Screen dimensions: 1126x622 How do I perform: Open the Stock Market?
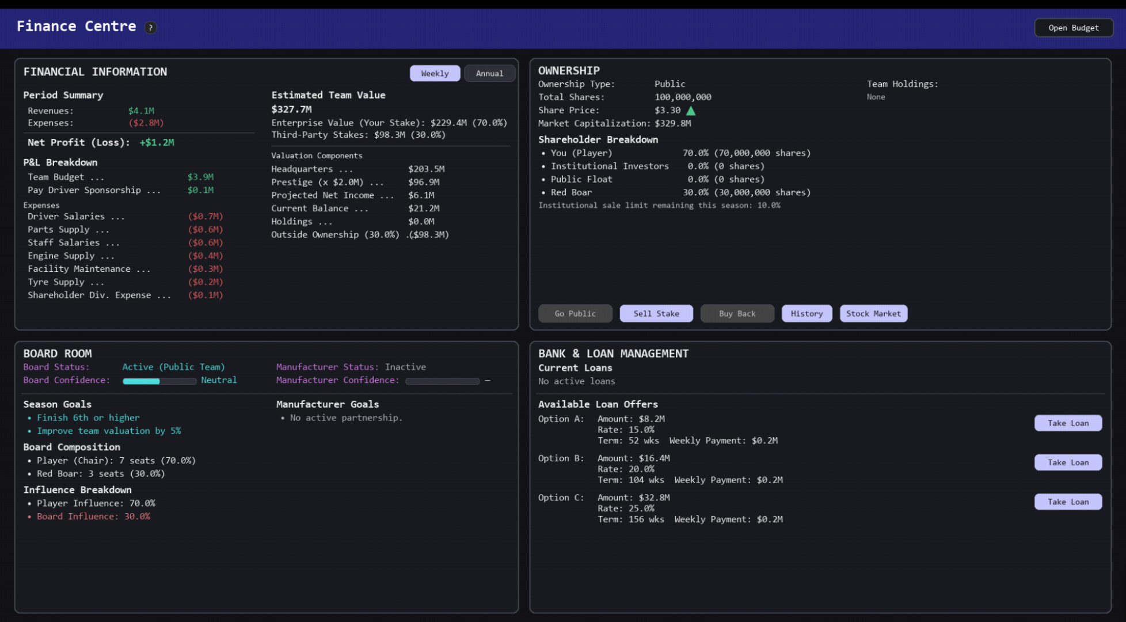874,313
